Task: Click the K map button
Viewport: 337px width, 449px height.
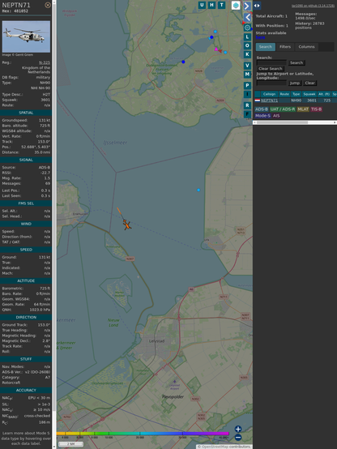Action: click(x=247, y=54)
